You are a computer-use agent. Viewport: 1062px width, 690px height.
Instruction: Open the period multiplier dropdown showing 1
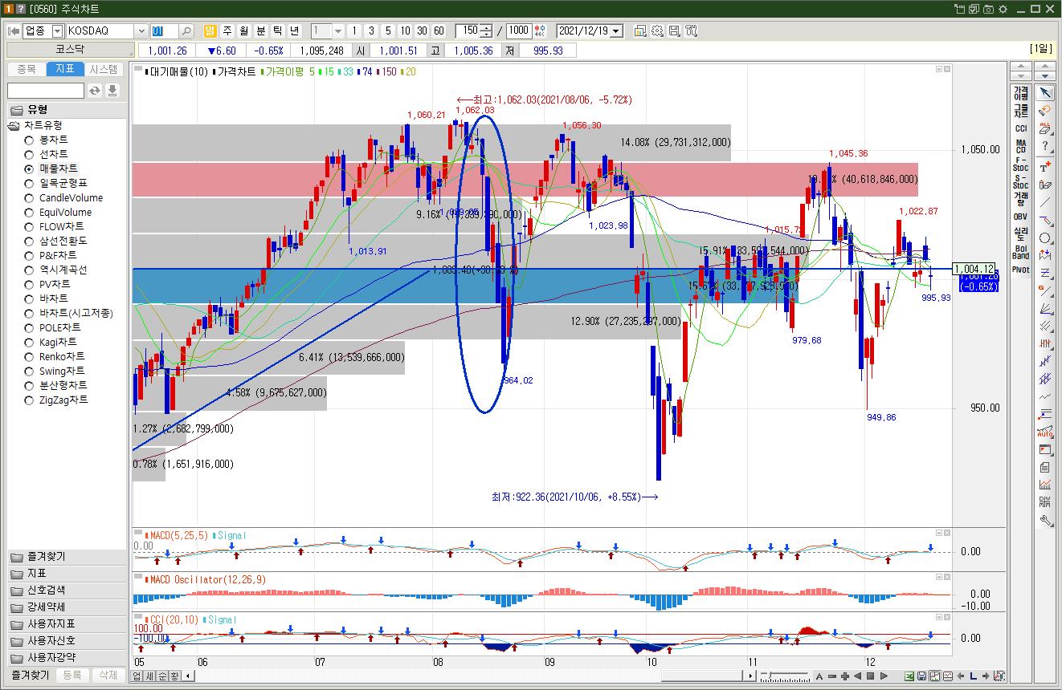(x=338, y=30)
